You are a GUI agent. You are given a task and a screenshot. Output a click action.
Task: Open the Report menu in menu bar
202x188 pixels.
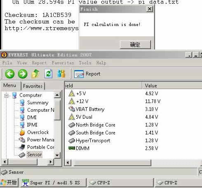pos(39,63)
